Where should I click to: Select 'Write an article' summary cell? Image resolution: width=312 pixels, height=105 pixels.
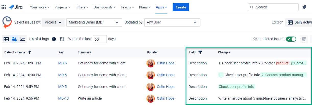click(x=90, y=98)
